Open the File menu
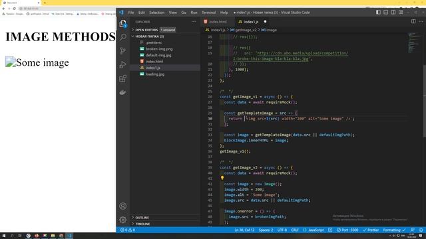The height and width of the screenshot is (239, 426). pyautogui.click(x=131, y=13)
